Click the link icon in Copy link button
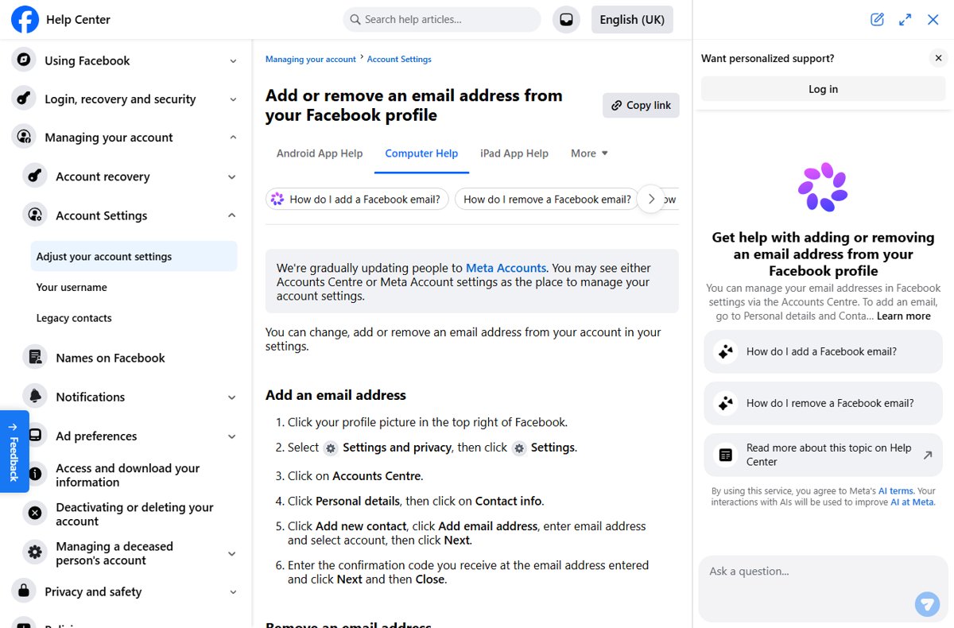Screen dimensions: 954x628 (616, 105)
